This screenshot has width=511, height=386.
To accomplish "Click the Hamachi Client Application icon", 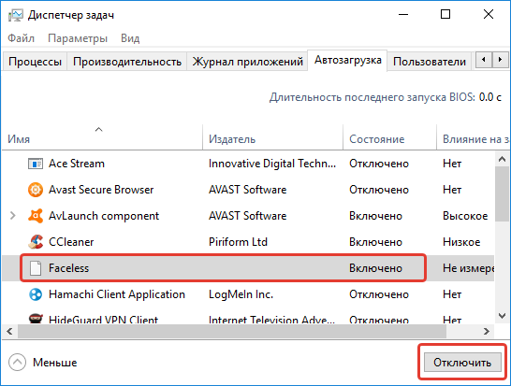I will [36, 294].
